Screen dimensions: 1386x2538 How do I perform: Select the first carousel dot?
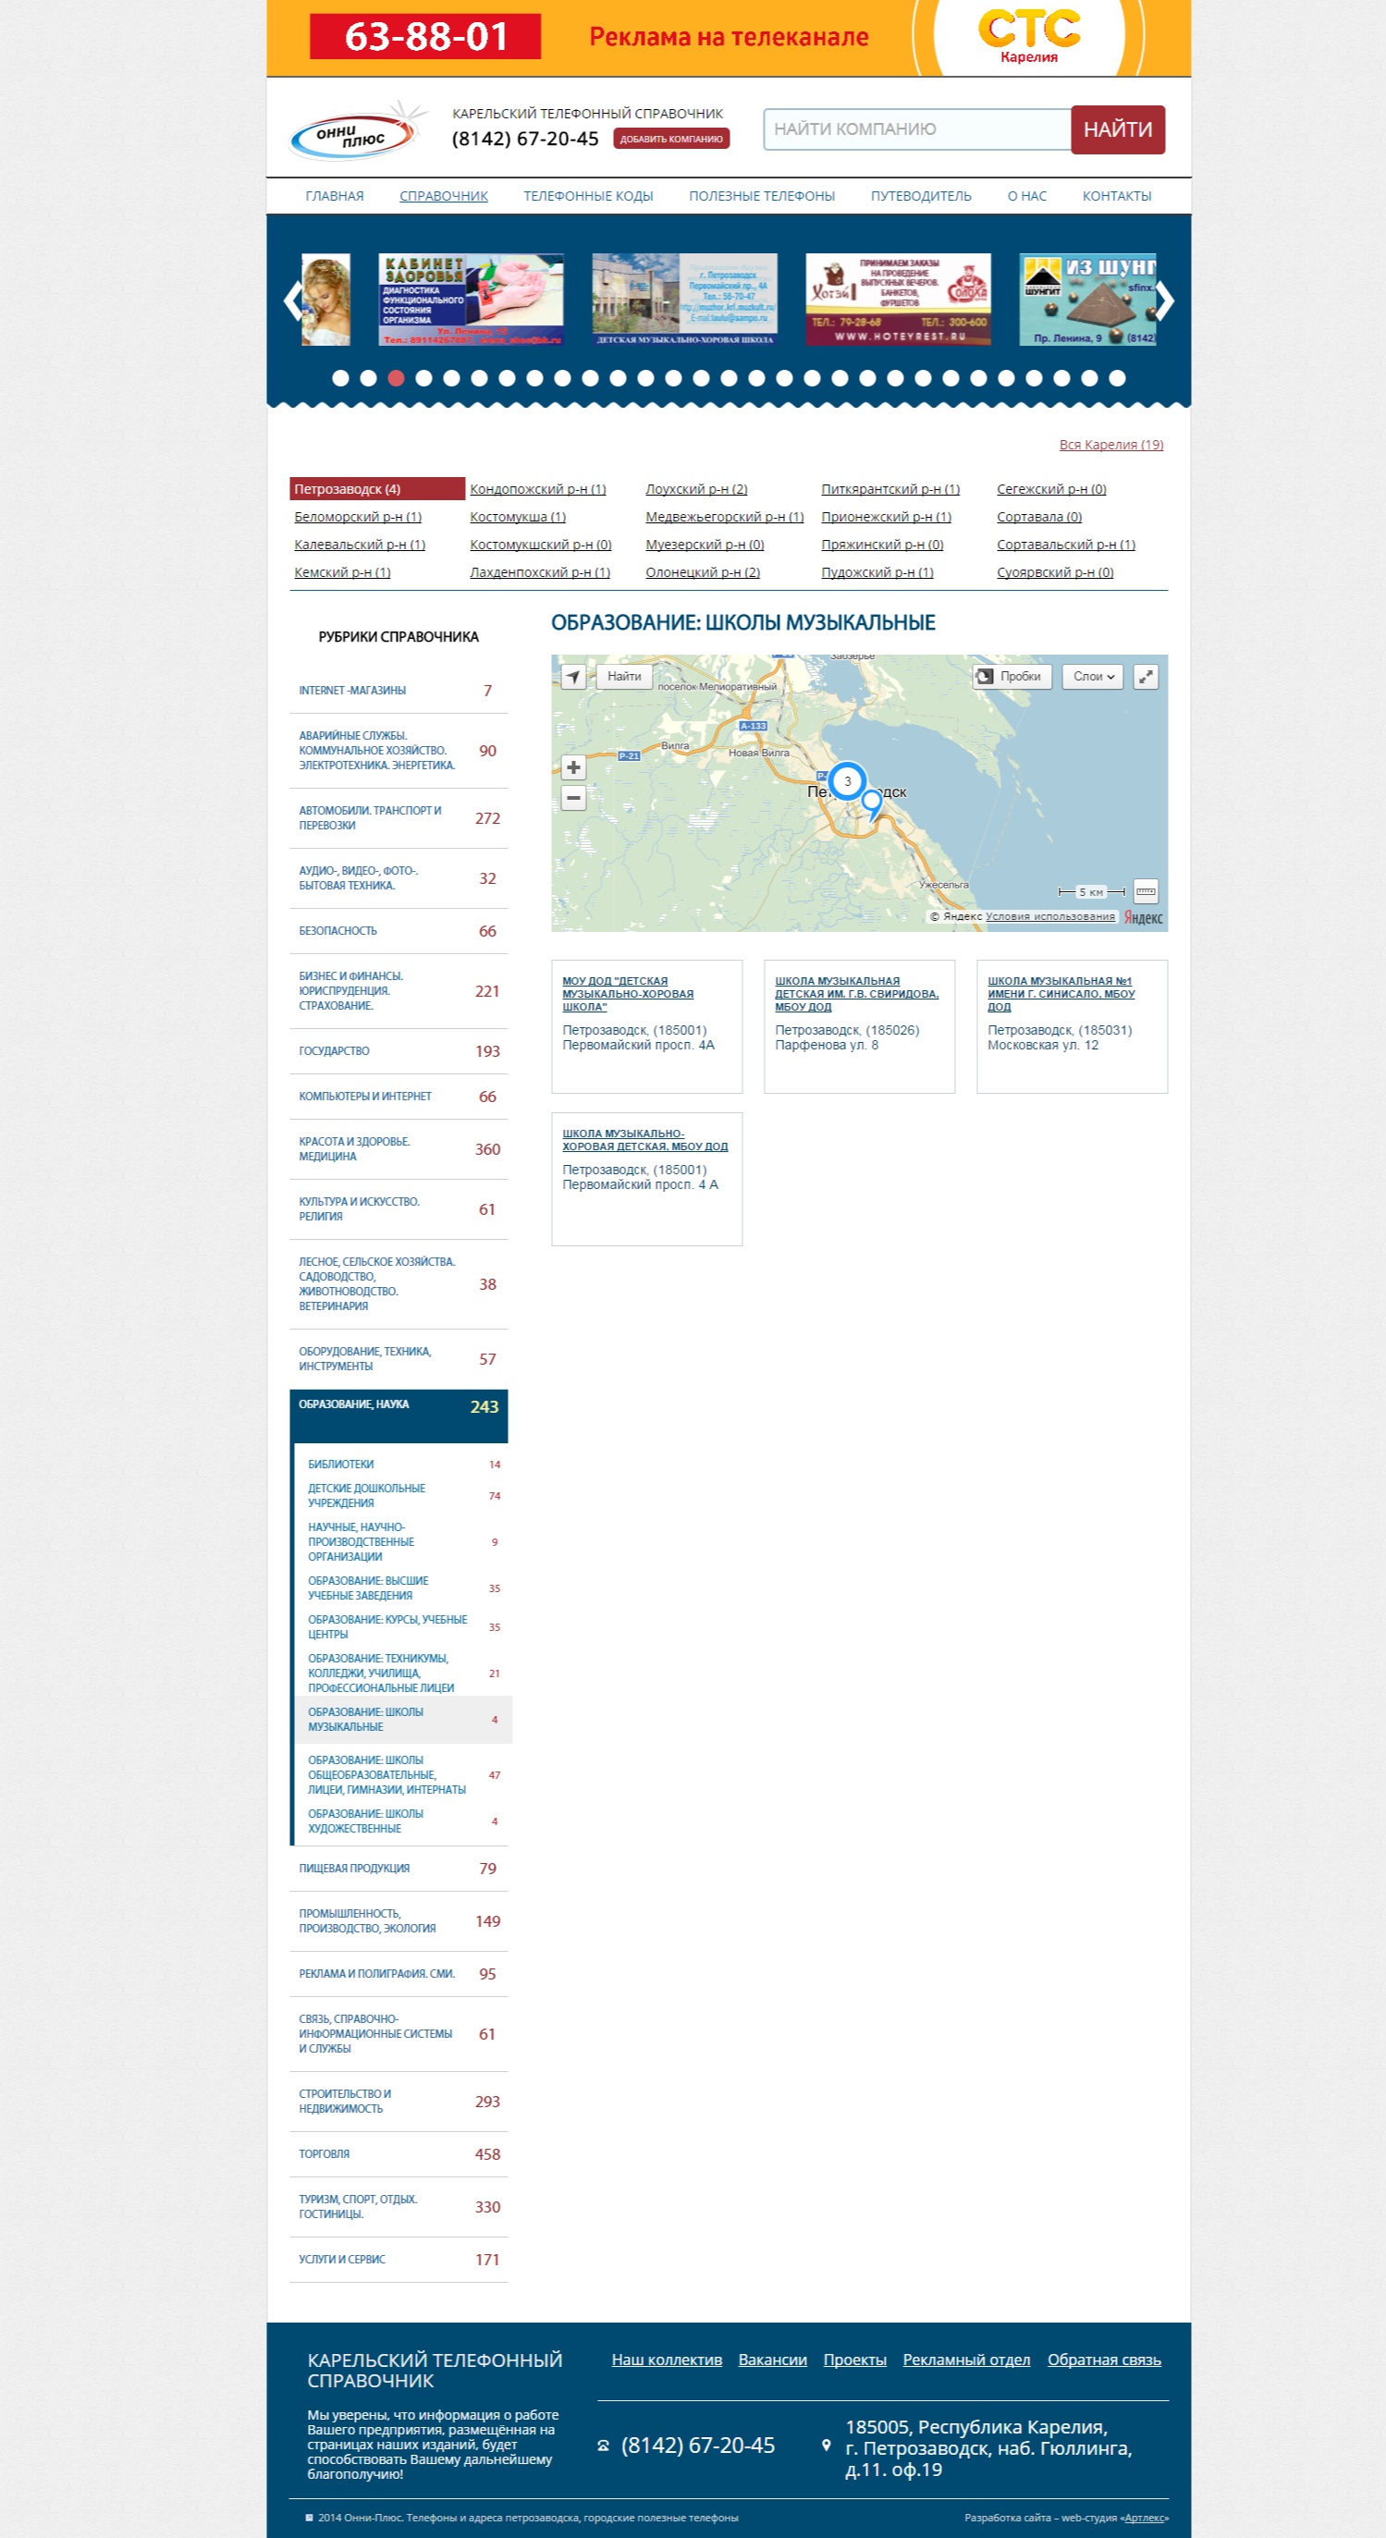click(341, 378)
